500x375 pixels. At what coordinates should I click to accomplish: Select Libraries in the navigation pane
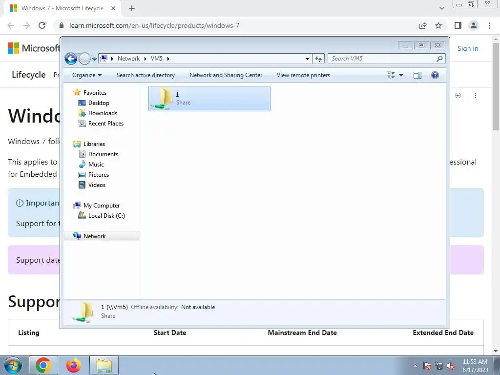pos(94,144)
